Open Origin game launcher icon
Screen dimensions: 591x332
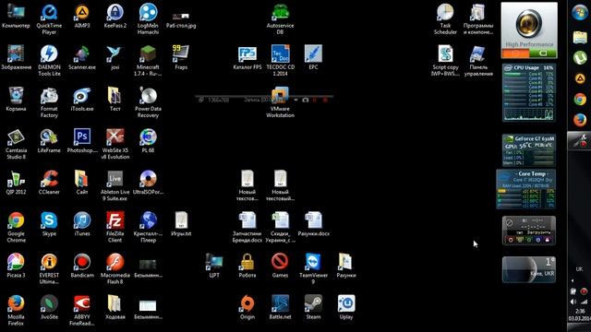[x=247, y=307]
